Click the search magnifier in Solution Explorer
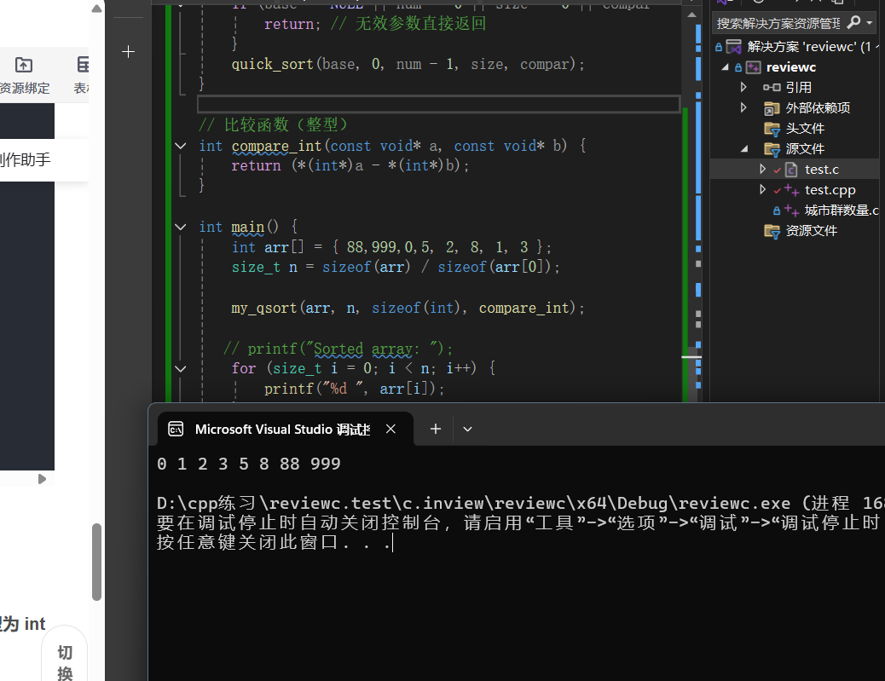The image size is (885, 681). pos(853,22)
